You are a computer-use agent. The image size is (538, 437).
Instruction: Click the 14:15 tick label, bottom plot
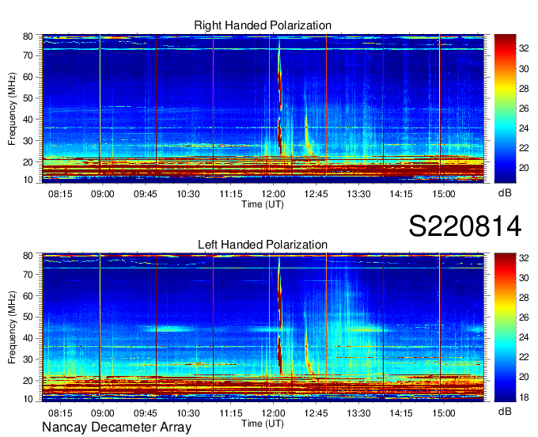click(x=401, y=413)
